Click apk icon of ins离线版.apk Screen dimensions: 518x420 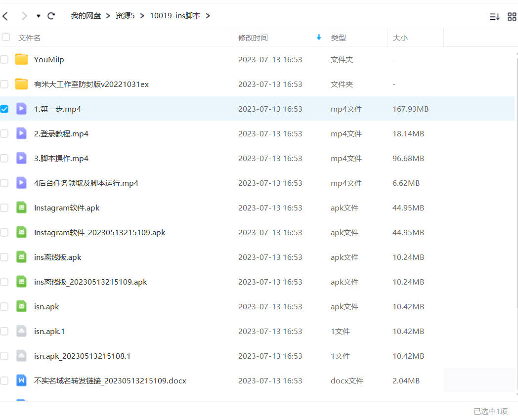tap(21, 257)
